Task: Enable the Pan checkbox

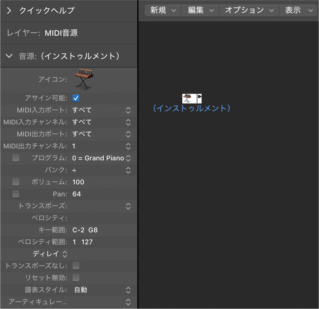Action: pyautogui.click(x=16, y=194)
